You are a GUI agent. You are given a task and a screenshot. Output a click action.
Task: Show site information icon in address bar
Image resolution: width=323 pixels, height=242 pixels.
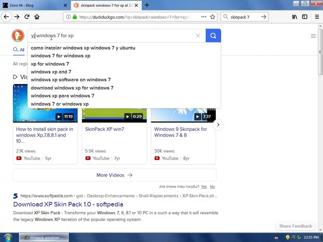click(x=68, y=17)
